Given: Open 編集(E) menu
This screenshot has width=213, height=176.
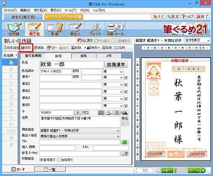Looking at the screenshot, I should pyautogui.click(x=26, y=10).
